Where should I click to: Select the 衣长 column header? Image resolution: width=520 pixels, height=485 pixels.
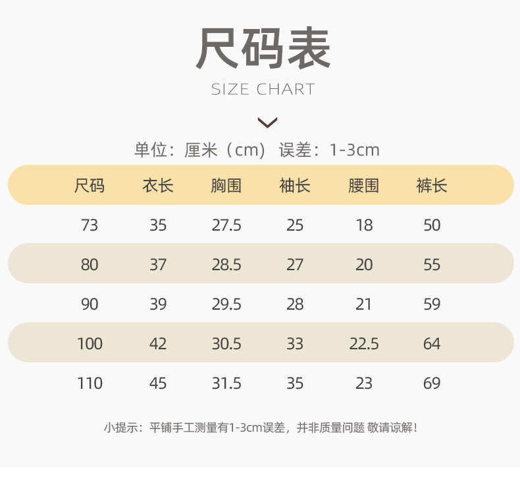coord(158,186)
